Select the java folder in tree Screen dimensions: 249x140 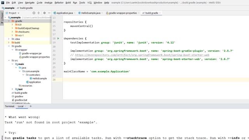click(x=22, y=68)
